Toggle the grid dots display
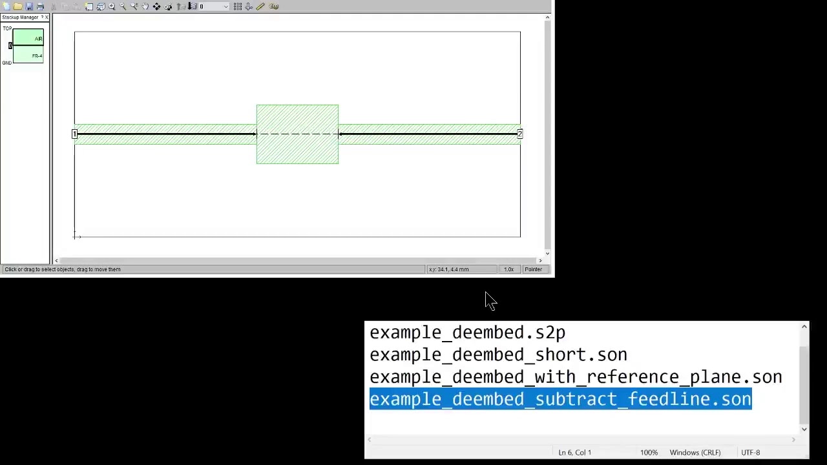Viewport: 827px width, 465px height. [x=238, y=6]
